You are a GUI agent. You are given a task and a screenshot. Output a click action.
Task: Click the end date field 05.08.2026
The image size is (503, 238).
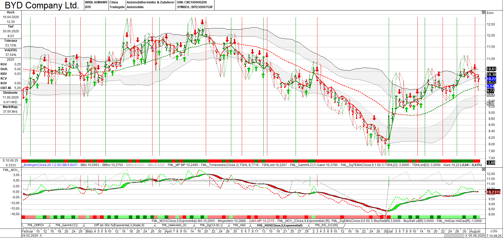(x=476, y=236)
